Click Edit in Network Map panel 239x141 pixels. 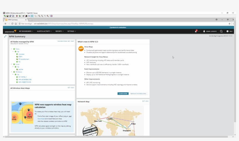(x=143, y=101)
